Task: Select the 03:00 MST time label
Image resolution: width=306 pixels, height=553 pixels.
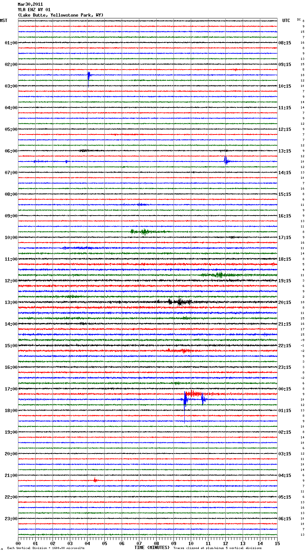Action: tap(11, 86)
